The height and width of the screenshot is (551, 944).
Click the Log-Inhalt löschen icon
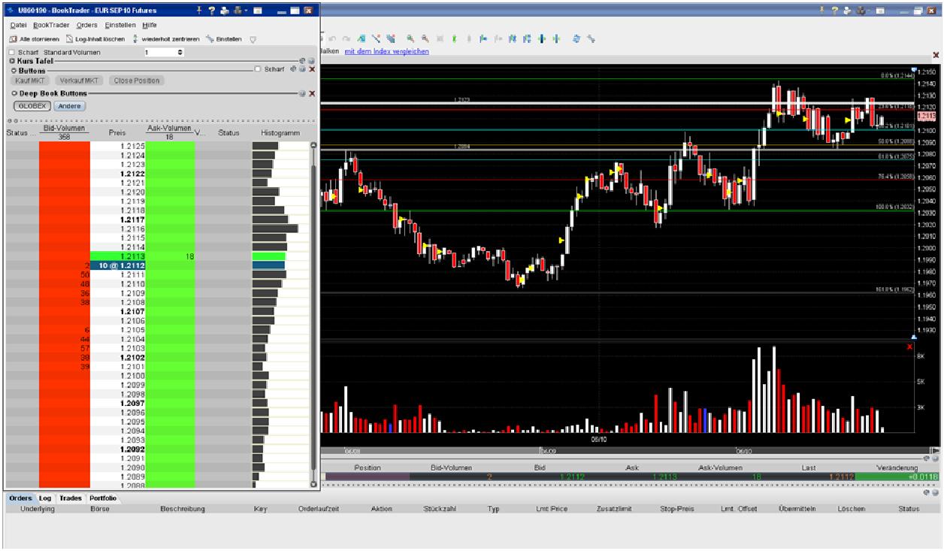(70, 38)
